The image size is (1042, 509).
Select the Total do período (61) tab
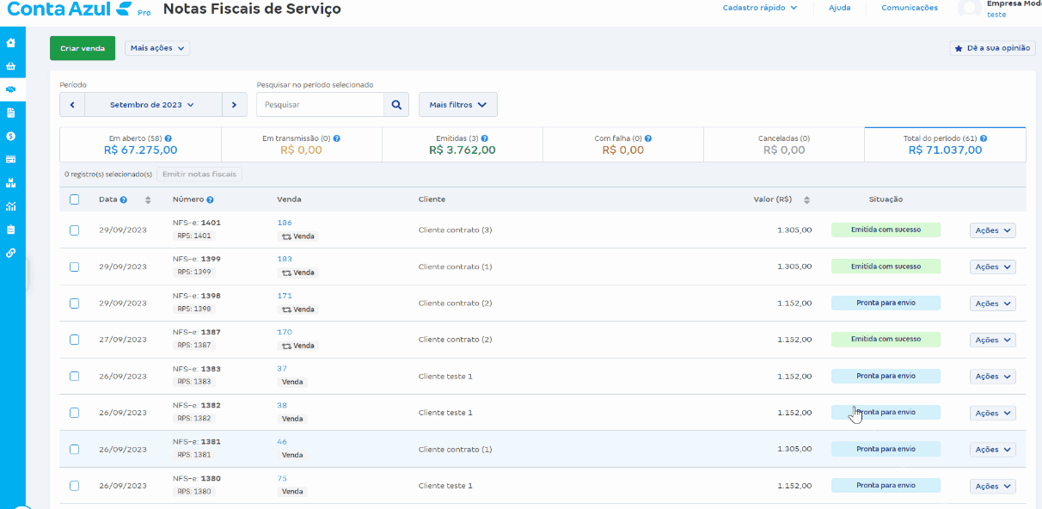pos(945,144)
